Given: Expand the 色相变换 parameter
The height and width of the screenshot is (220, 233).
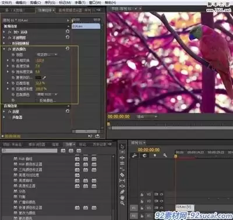Looking at the screenshot, I should (8, 61).
